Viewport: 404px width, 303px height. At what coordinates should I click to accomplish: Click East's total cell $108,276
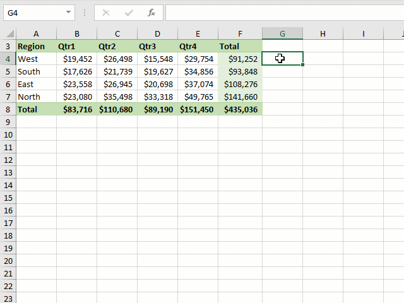[x=240, y=84]
